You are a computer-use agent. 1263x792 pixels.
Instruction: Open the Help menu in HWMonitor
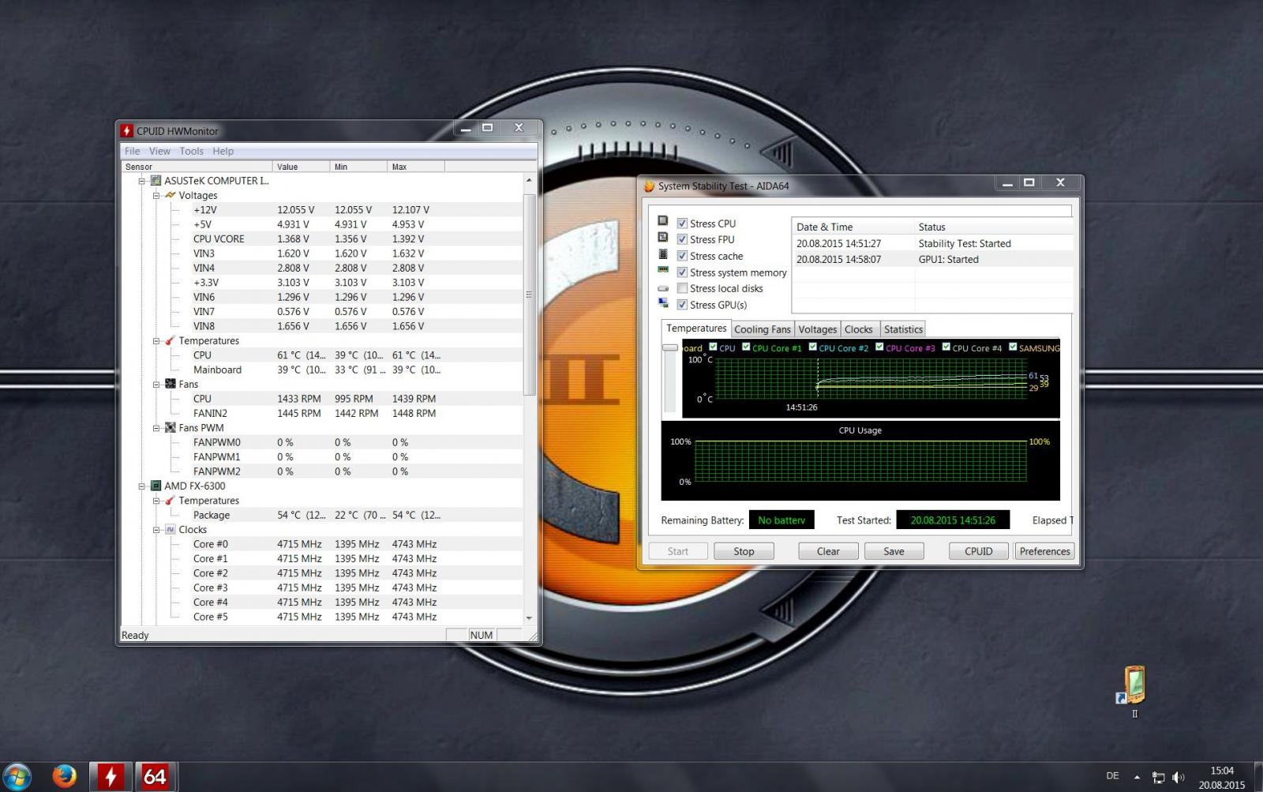coord(223,151)
